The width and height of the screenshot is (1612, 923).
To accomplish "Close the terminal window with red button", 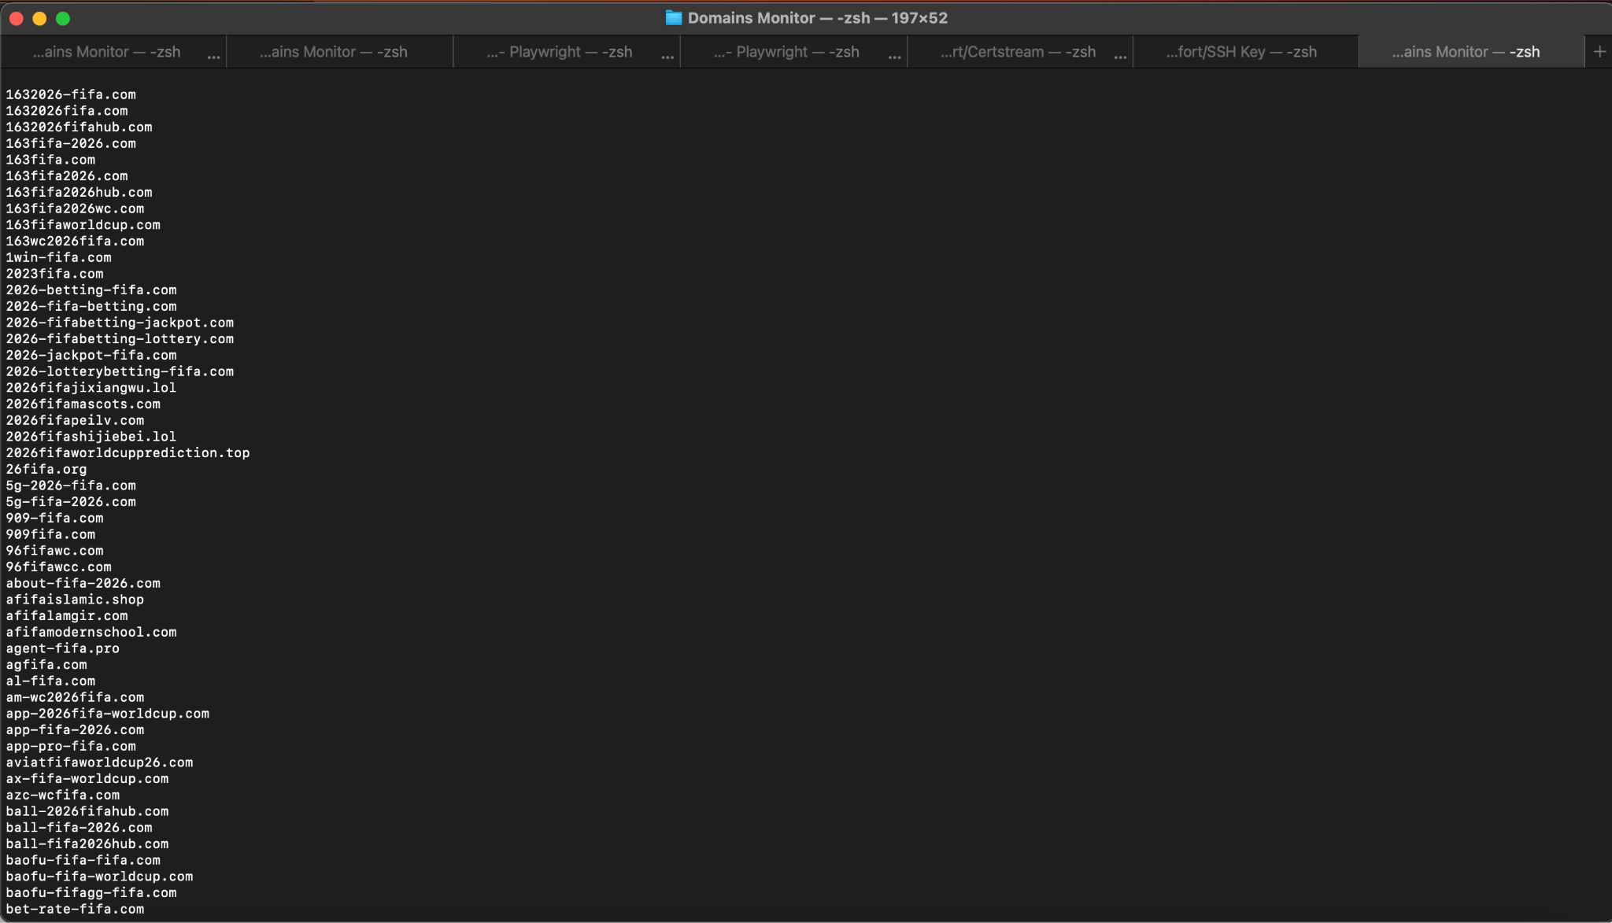I will [x=17, y=18].
